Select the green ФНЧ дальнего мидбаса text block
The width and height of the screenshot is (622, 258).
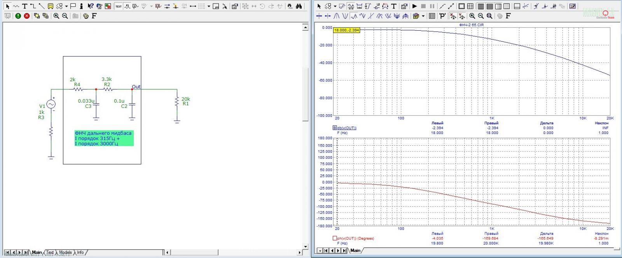pyautogui.click(x=104, y=138)
